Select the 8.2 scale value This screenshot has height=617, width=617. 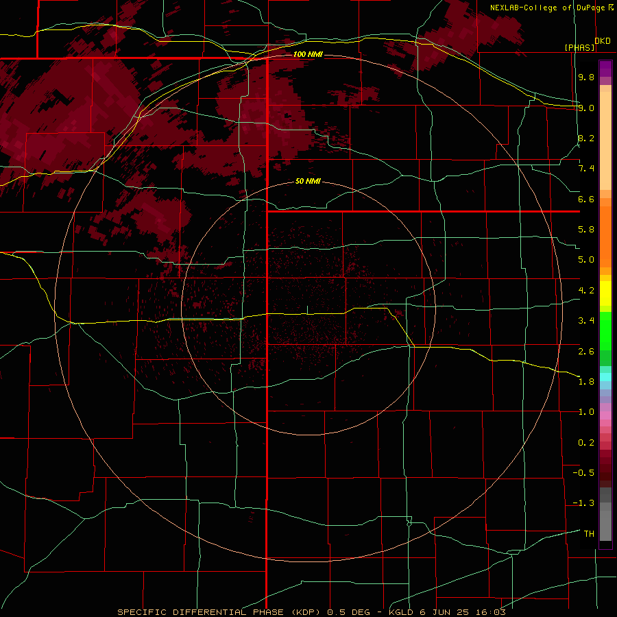(586, 138)
